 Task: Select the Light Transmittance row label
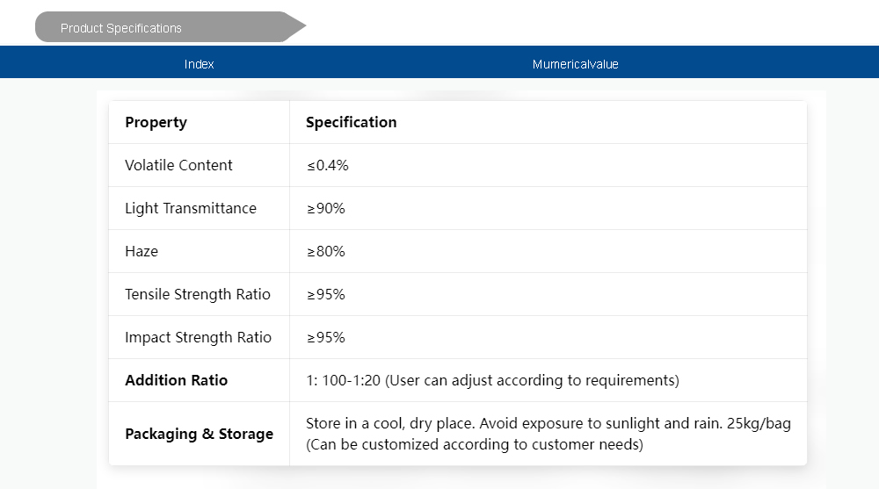pyautogui.click(x=191, y=208)
